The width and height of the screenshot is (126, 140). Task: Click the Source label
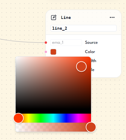pyautogui.click(x=91, y=43)
